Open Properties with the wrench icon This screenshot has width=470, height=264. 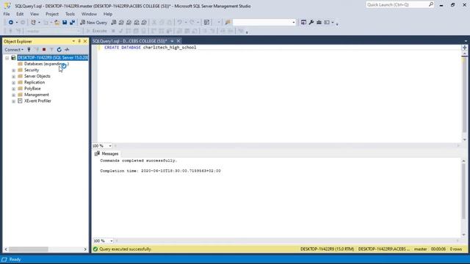(311, 23)
